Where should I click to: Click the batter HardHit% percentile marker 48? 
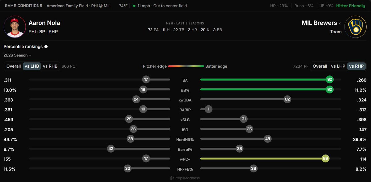coord(268,139)
